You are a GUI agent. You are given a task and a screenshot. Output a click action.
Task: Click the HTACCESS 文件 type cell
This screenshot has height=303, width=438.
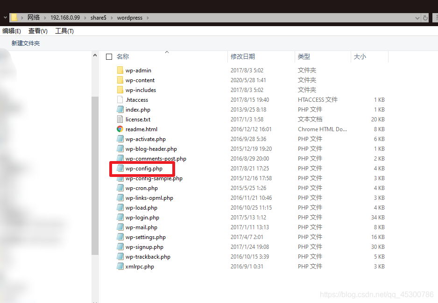tap(318, 100)
